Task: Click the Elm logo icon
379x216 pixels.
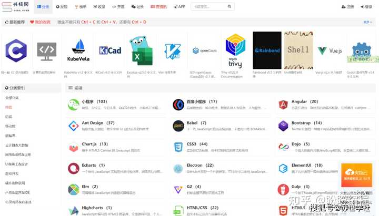Action: (74, 189)
